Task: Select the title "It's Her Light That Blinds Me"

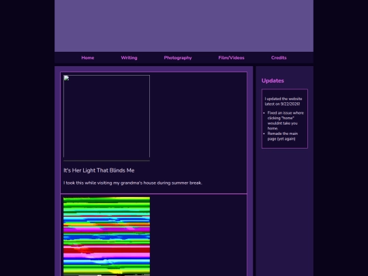Action: pos(99,170)
